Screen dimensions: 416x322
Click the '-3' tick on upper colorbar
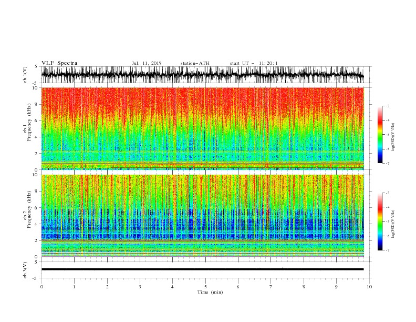point(387,106)
